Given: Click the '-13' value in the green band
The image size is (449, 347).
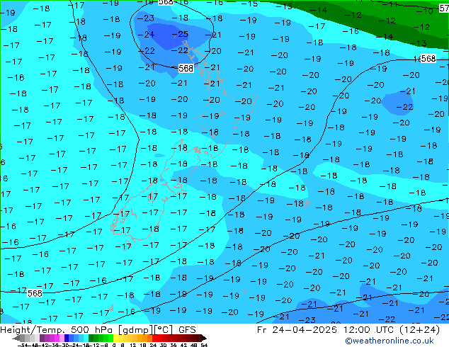Looking at the screenshot, I should [418, 43].
